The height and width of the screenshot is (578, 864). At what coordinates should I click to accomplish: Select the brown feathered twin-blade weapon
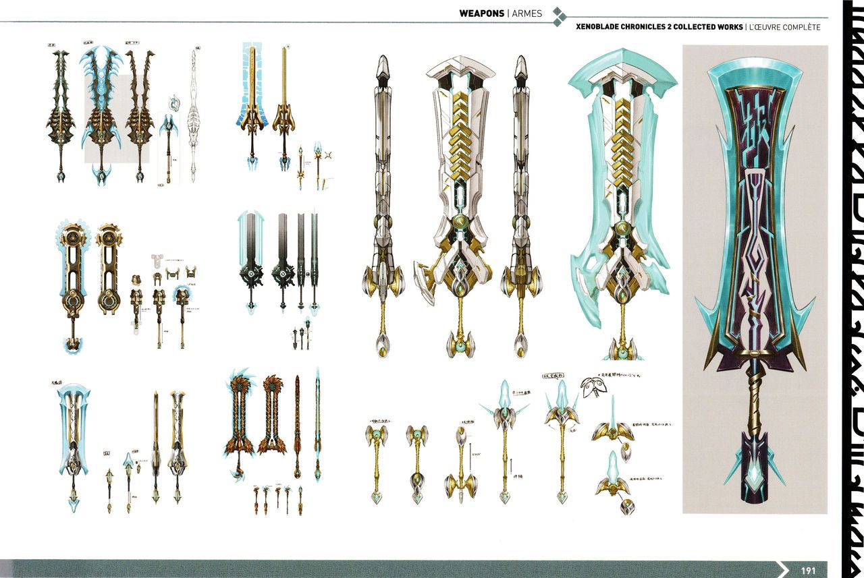(x=237, y=422)
